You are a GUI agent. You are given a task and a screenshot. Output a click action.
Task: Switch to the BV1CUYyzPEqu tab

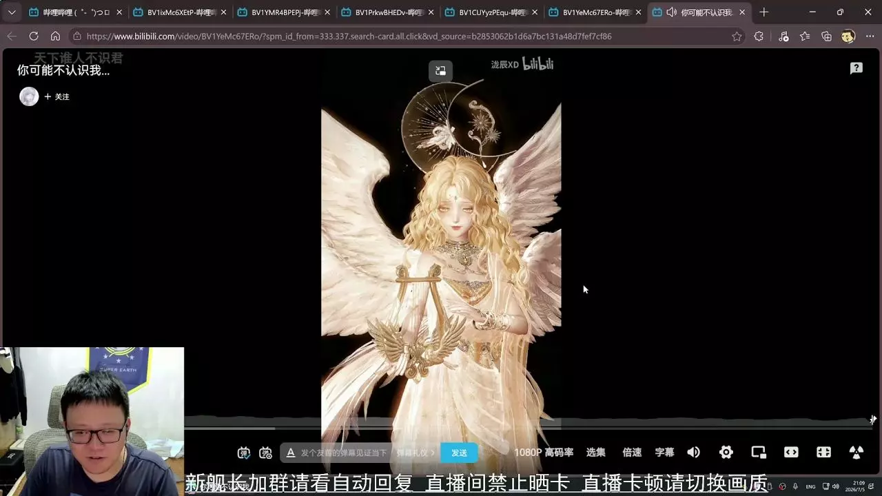click(491, 12)
